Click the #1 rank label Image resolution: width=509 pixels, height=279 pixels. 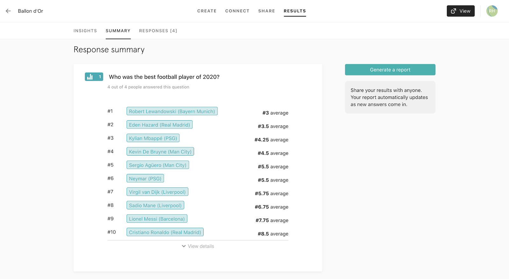point(110,111)
